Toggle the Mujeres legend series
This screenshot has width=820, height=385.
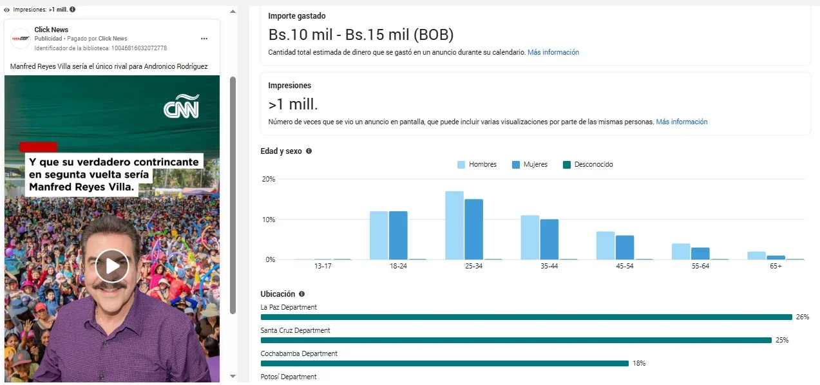click(529, 165)
